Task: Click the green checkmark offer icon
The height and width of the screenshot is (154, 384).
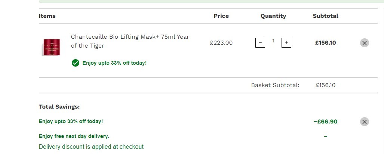Action: [76, 63]
